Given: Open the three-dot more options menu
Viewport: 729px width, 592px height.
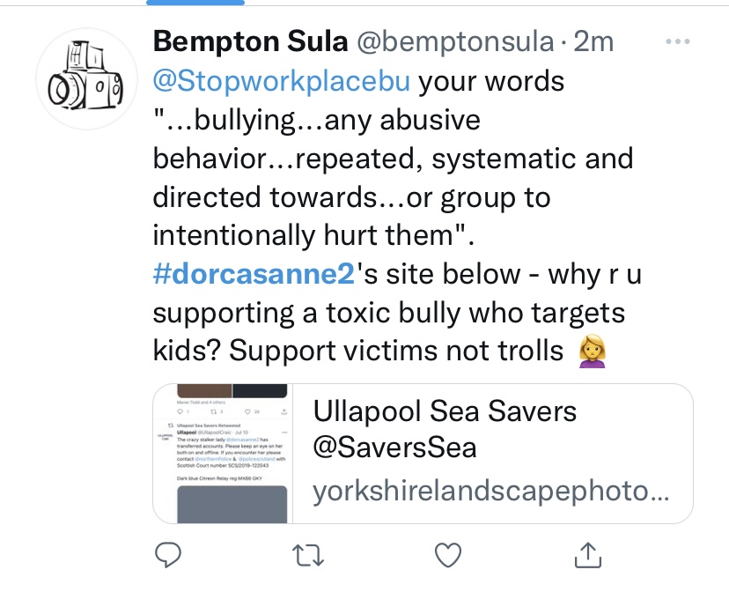Looking at the screenshot, I should [678, 42].
